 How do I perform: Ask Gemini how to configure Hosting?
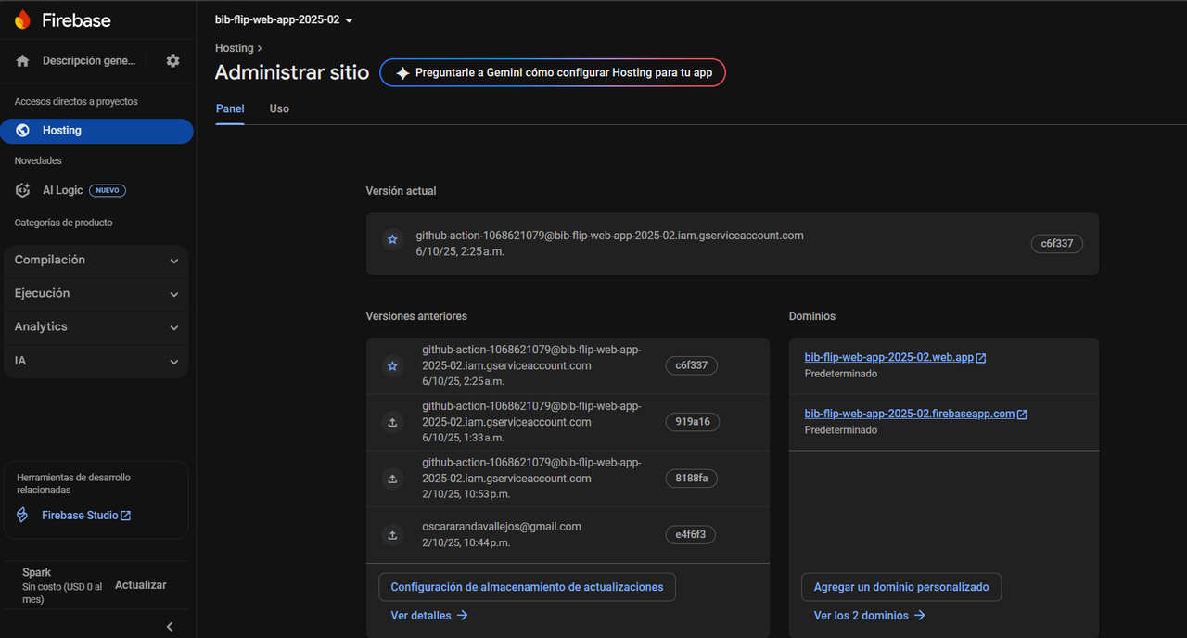point(553,72)
